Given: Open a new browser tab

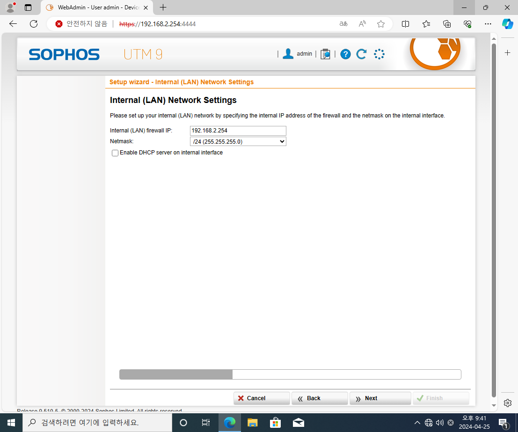Looking at the screenshot, I should [x=163, y=7].
